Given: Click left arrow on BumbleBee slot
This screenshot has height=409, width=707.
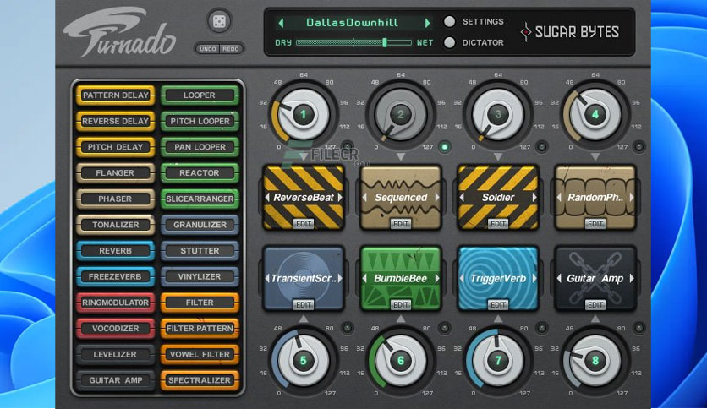Looking at the screenshot, I should tap(364, 278).
